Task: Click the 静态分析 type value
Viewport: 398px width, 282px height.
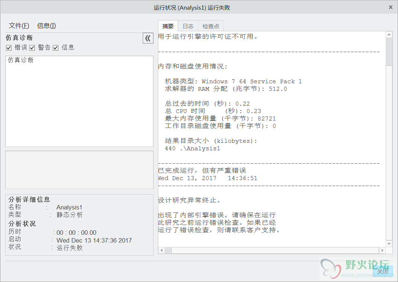Action: coord(69,215)
